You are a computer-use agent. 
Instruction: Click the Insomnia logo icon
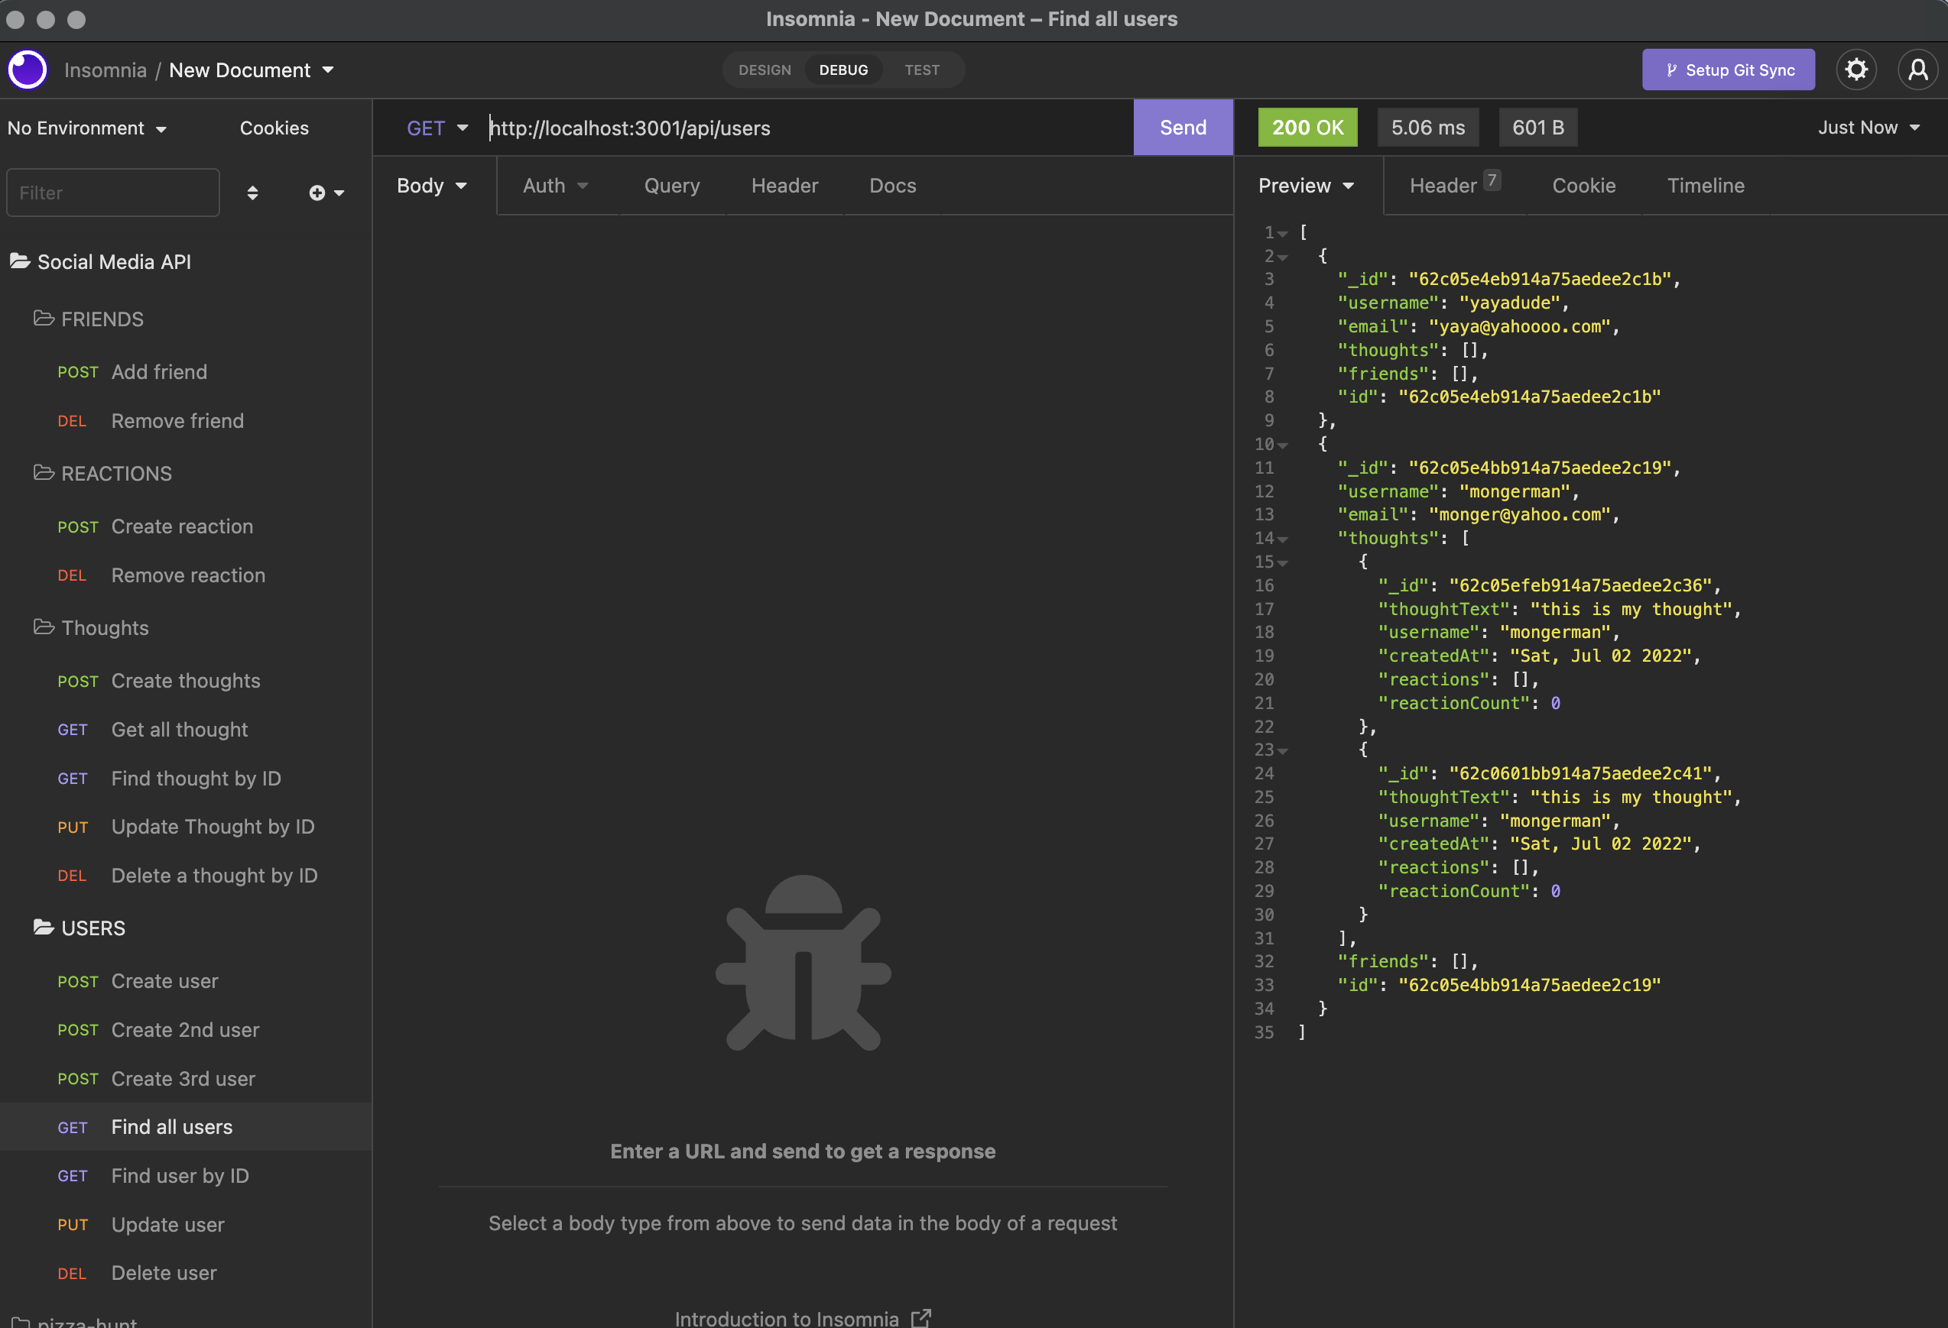[27, 70]
